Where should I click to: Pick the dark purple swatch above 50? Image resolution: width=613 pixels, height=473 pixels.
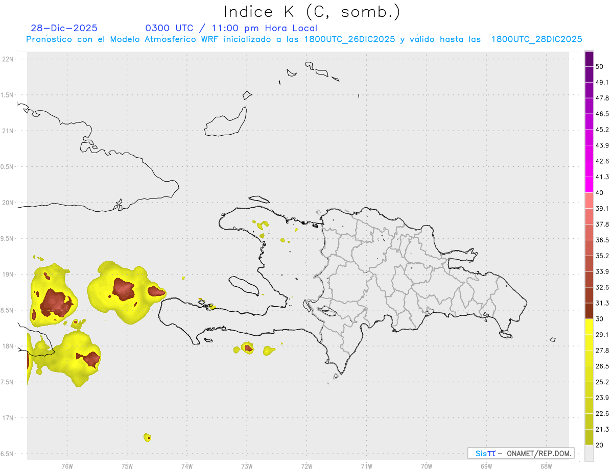(589, 59)
